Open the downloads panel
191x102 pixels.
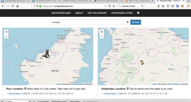tap(158, 6)
